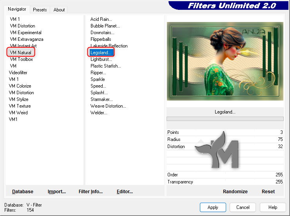Click the progress bar under Legoland

[x=225, y=119]
